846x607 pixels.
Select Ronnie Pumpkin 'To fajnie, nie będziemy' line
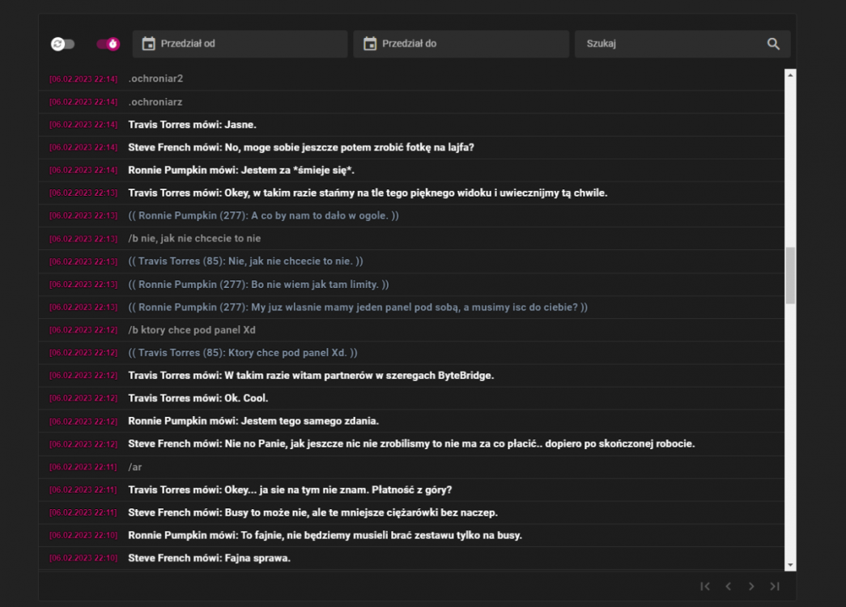click(x=411, y=535)
